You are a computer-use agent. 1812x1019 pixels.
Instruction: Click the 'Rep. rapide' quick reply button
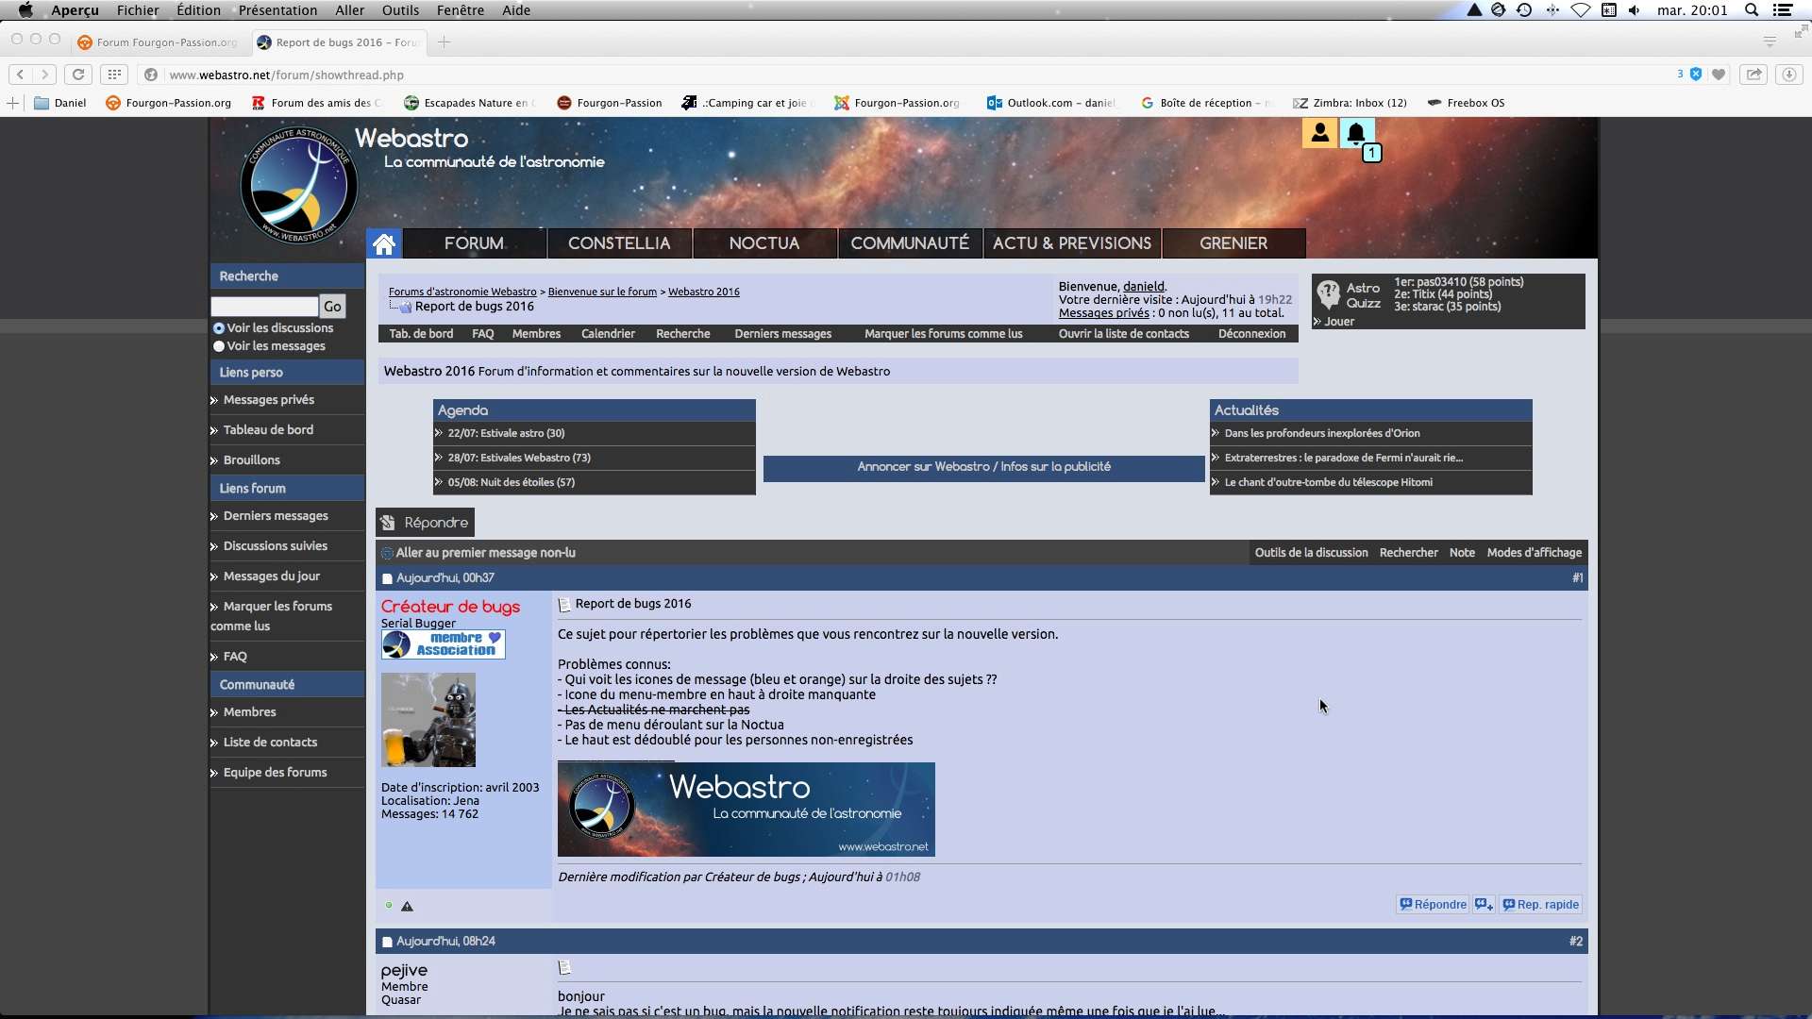coord(1540,905)
